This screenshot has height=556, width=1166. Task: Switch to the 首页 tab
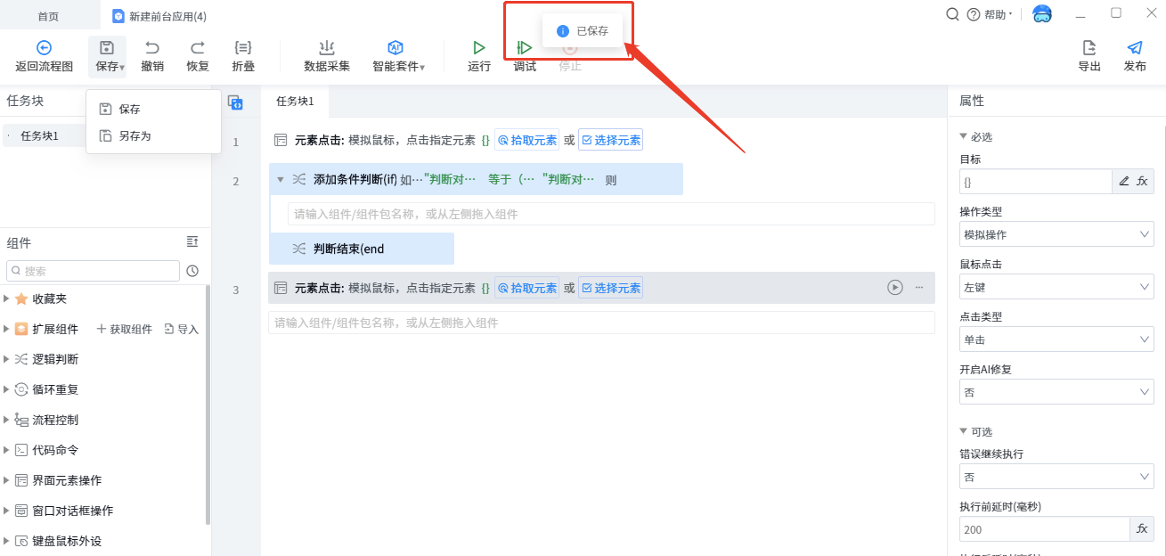pyautogui.click(x=49, y=16)
